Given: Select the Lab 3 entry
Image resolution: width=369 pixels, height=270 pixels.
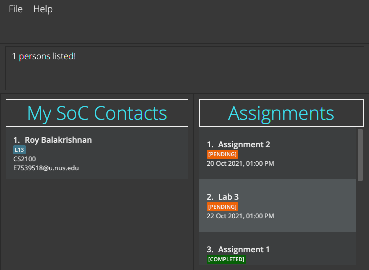Looking at the screenshot, I should coord(278,206).
